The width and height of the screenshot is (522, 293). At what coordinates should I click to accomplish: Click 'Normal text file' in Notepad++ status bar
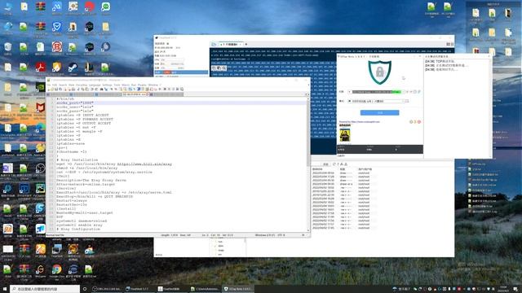coord(55,235)
